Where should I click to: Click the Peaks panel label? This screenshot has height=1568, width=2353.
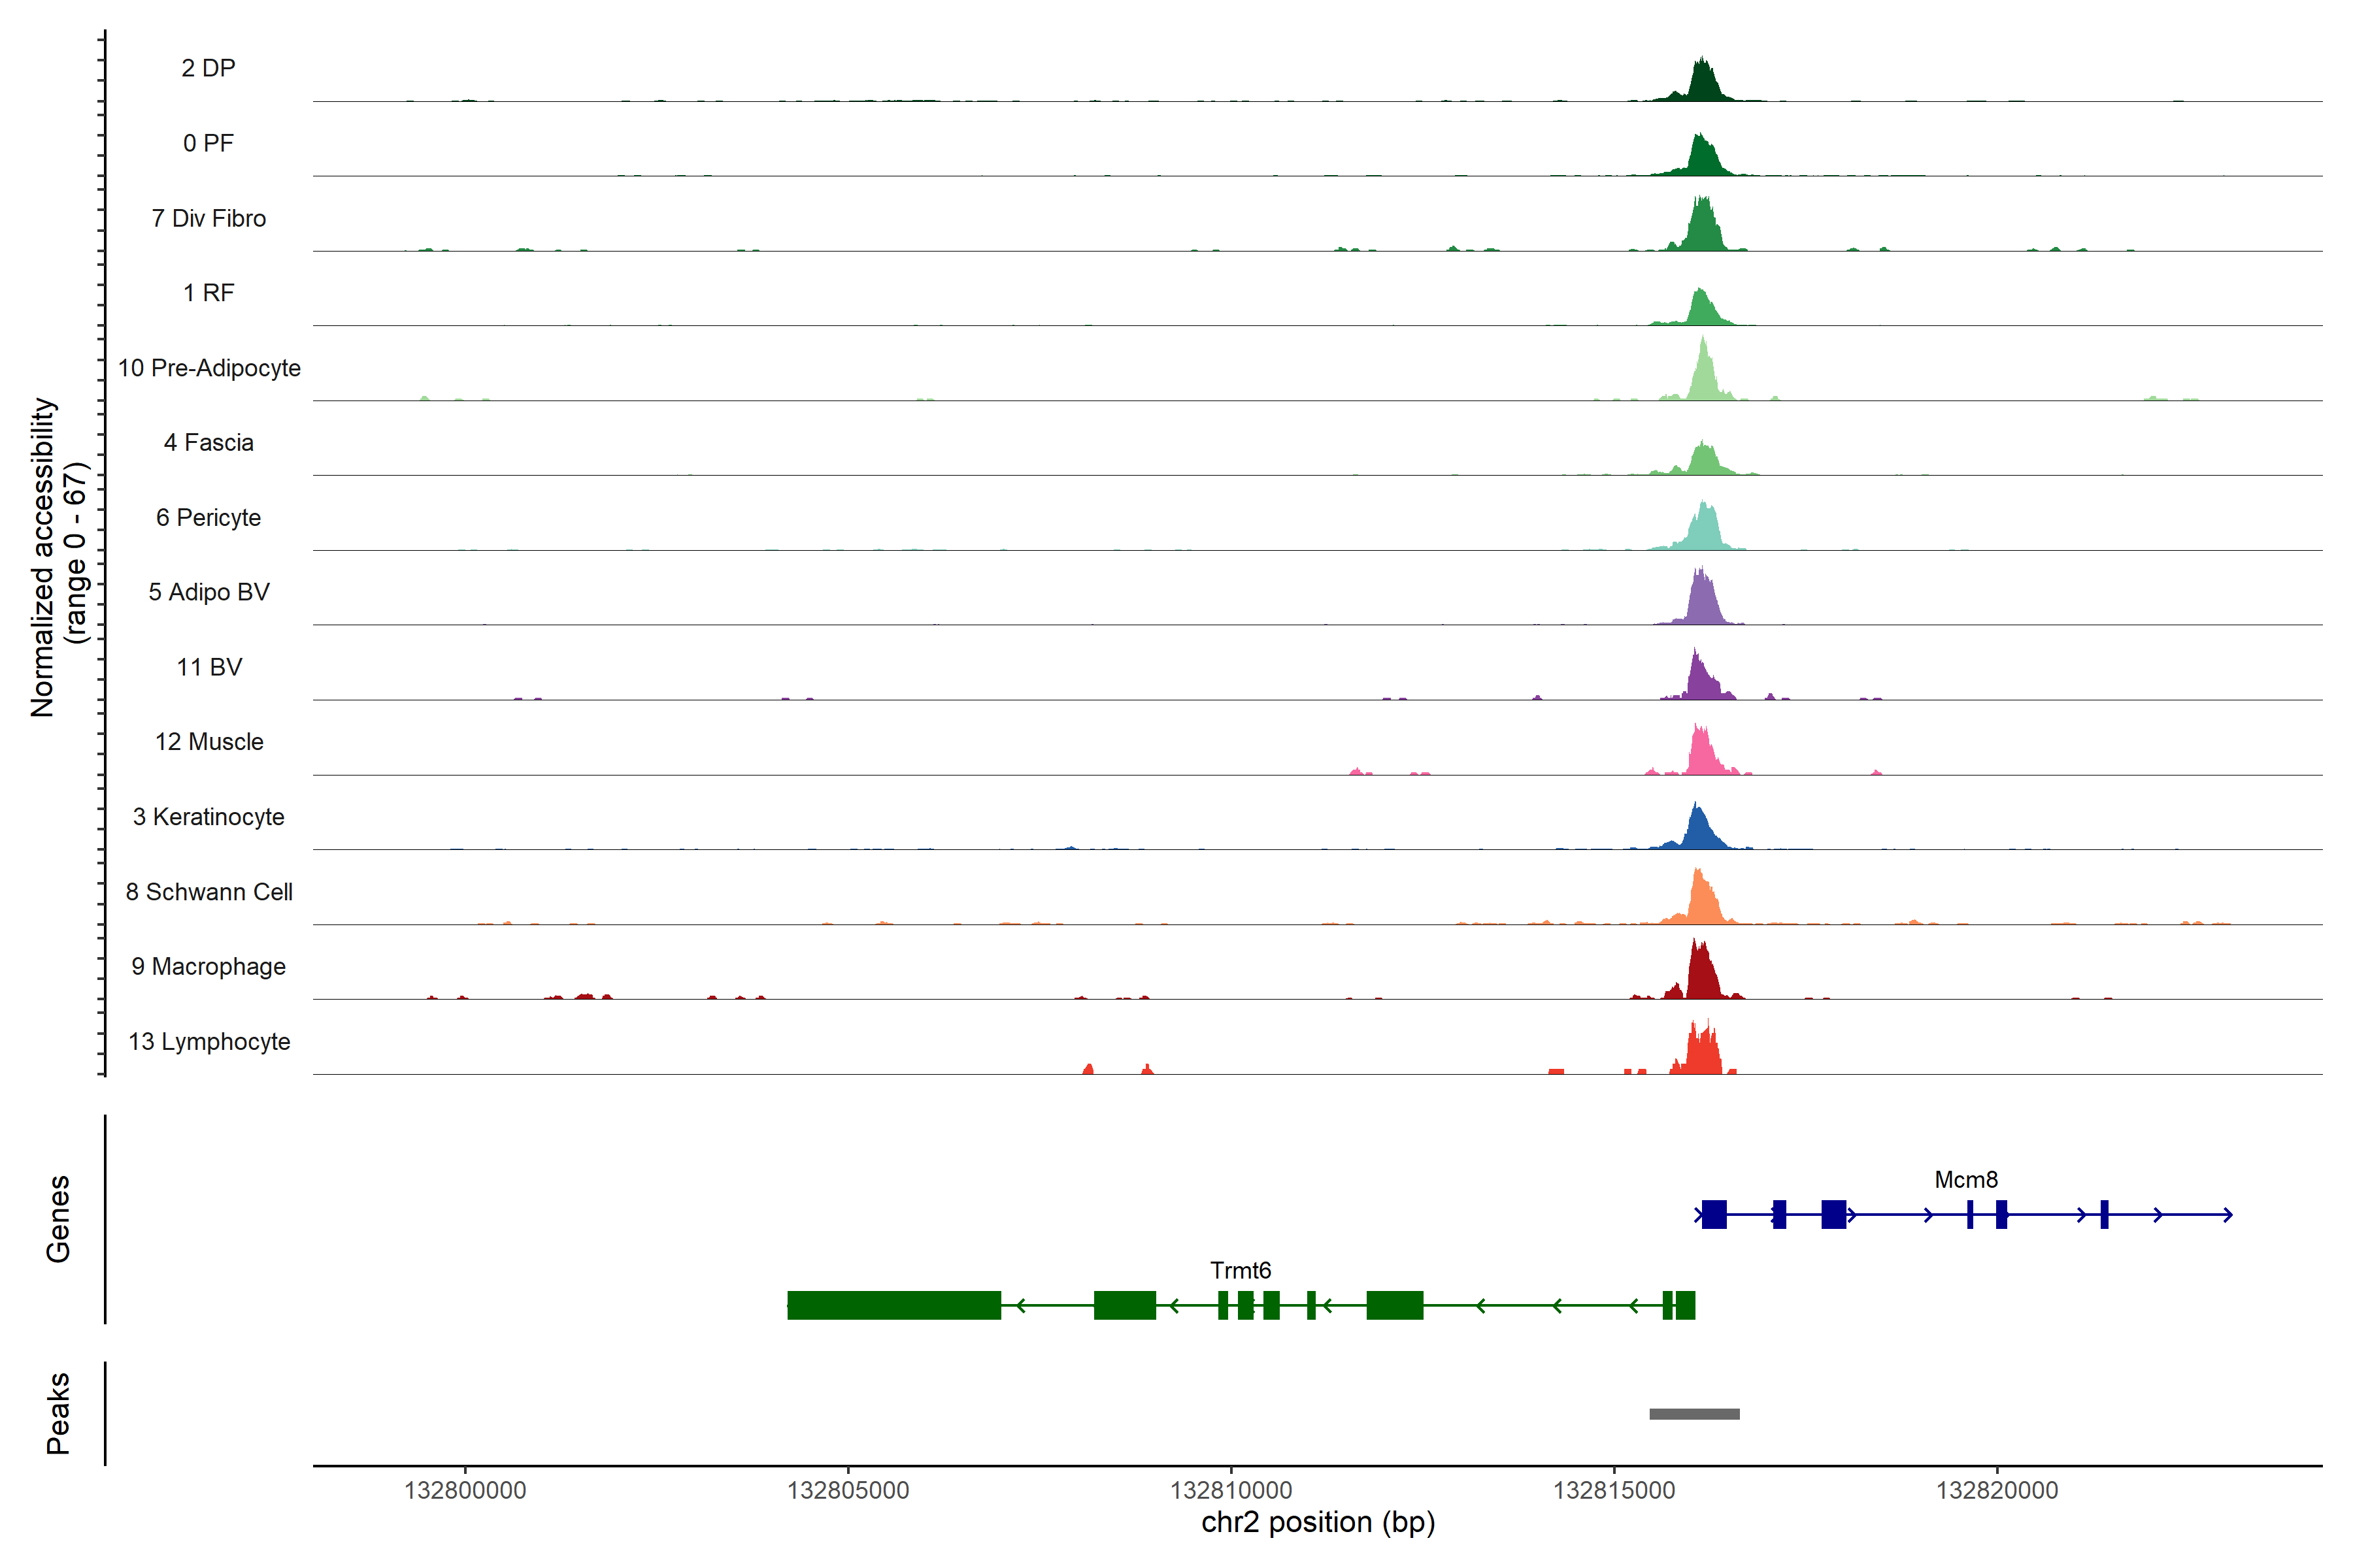point(58,1413)
